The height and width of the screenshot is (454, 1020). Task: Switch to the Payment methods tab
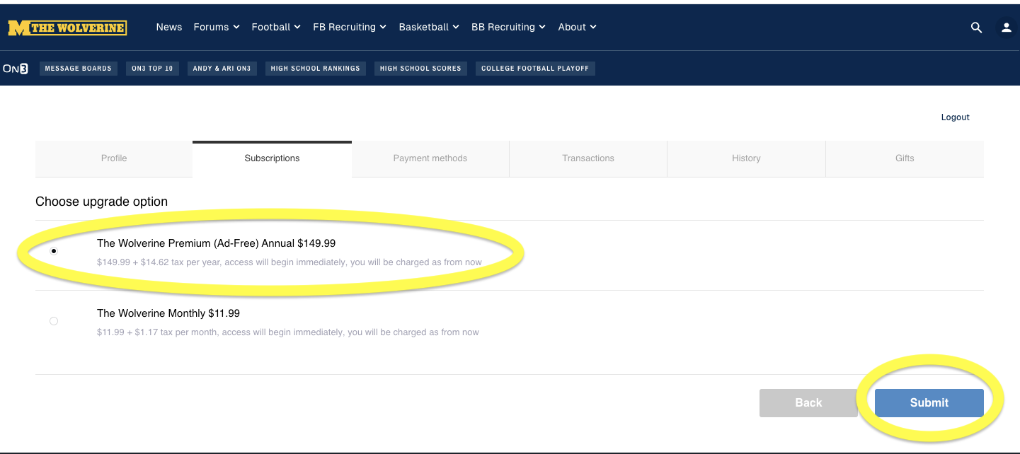[x=430, y=158]
